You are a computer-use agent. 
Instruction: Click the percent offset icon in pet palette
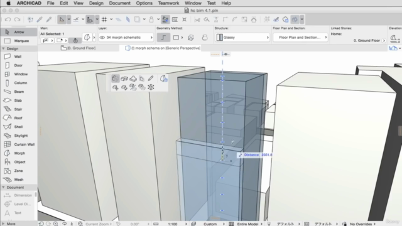[x=133, y=87]
